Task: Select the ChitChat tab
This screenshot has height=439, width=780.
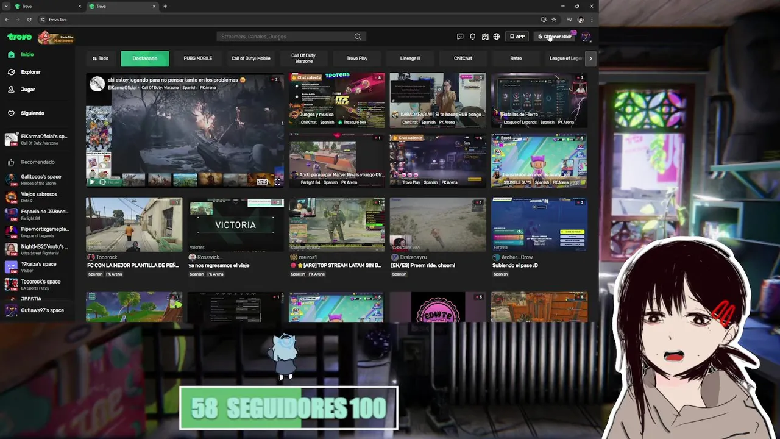Action: click(x=463, y=59)
